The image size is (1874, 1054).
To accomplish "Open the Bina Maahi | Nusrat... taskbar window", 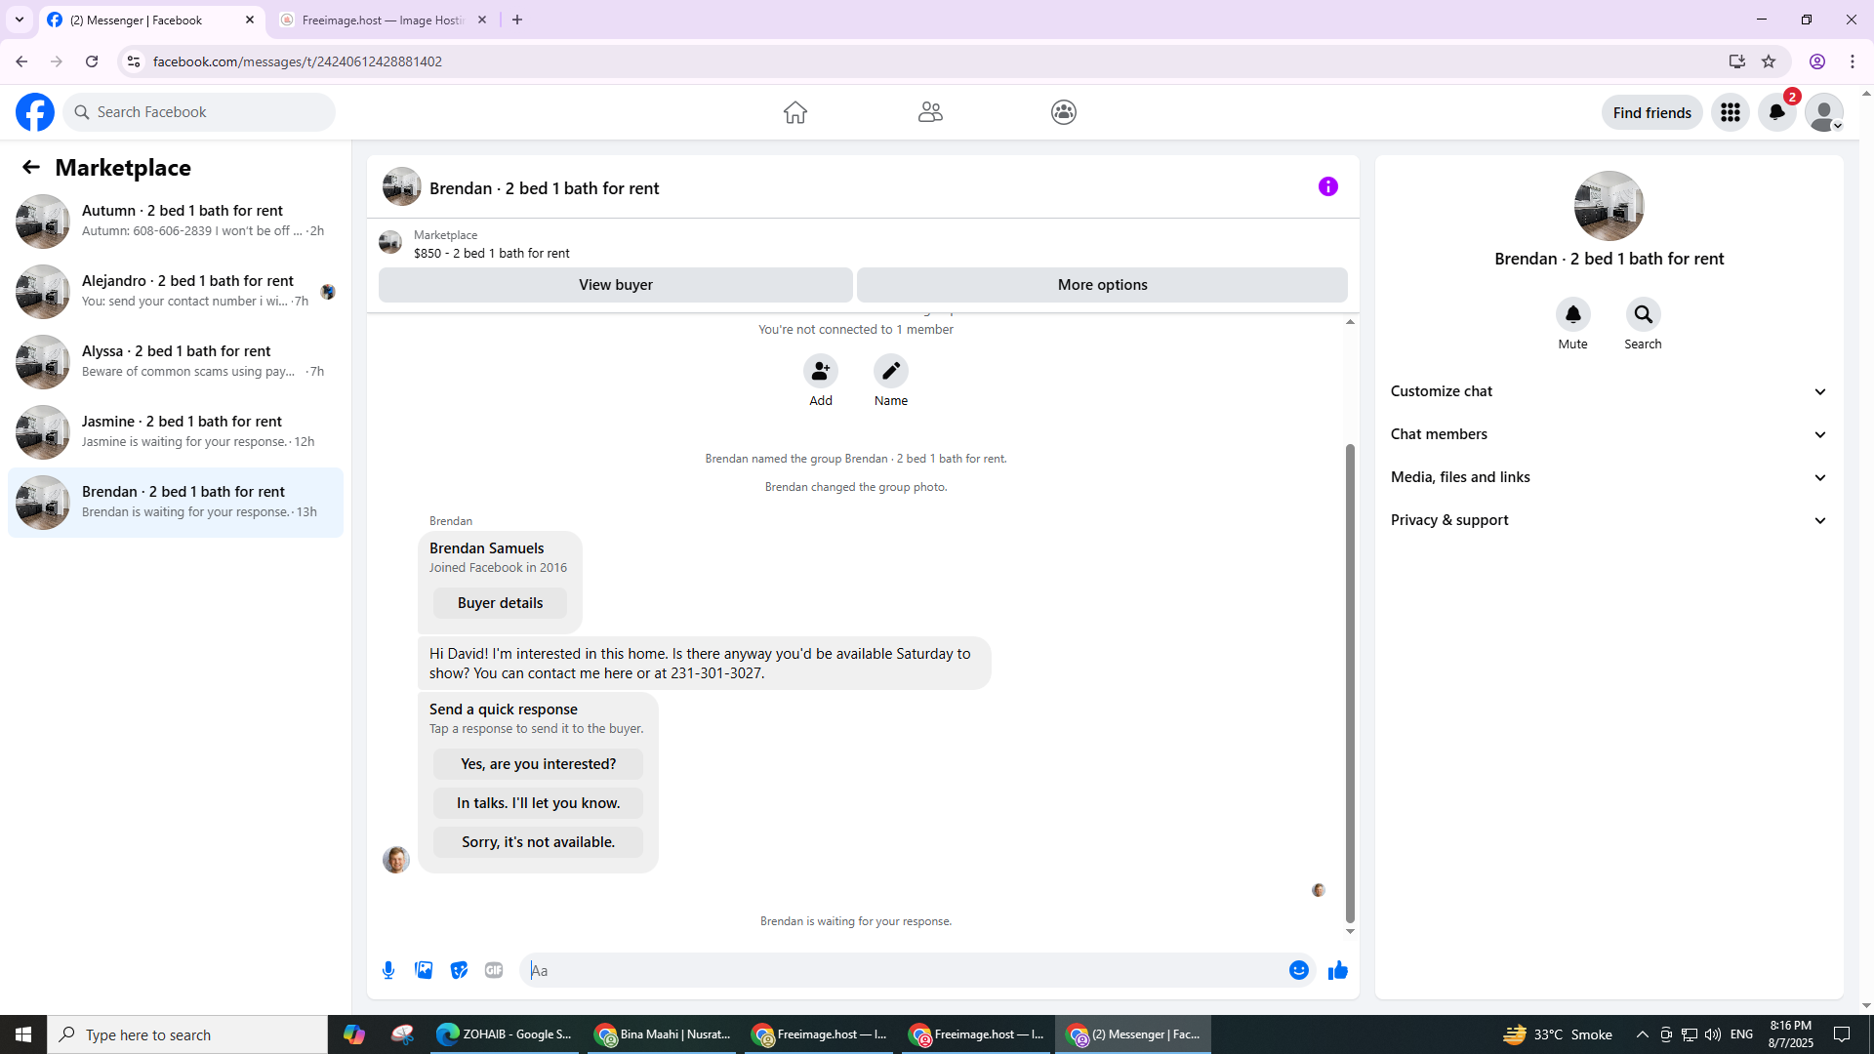I will (x=663, y=1034).
